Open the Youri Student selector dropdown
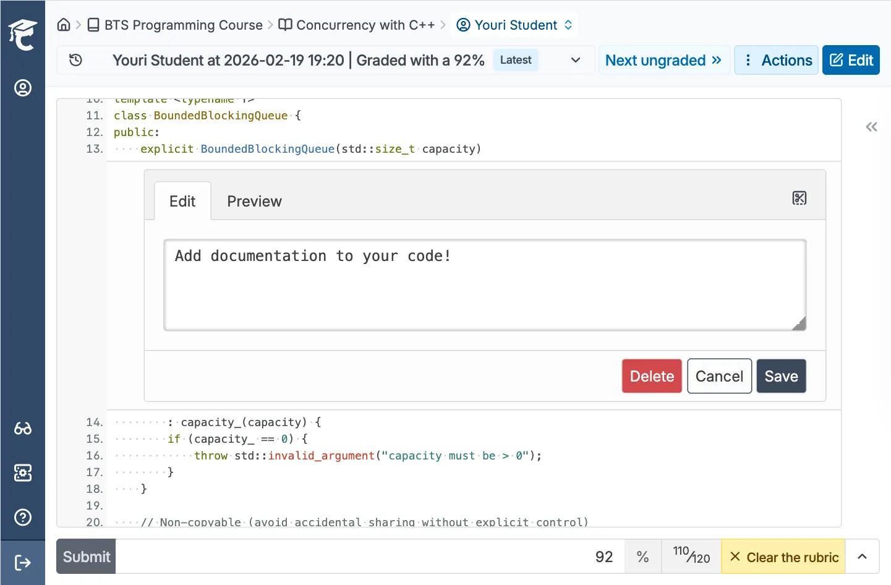 point(514,25)
